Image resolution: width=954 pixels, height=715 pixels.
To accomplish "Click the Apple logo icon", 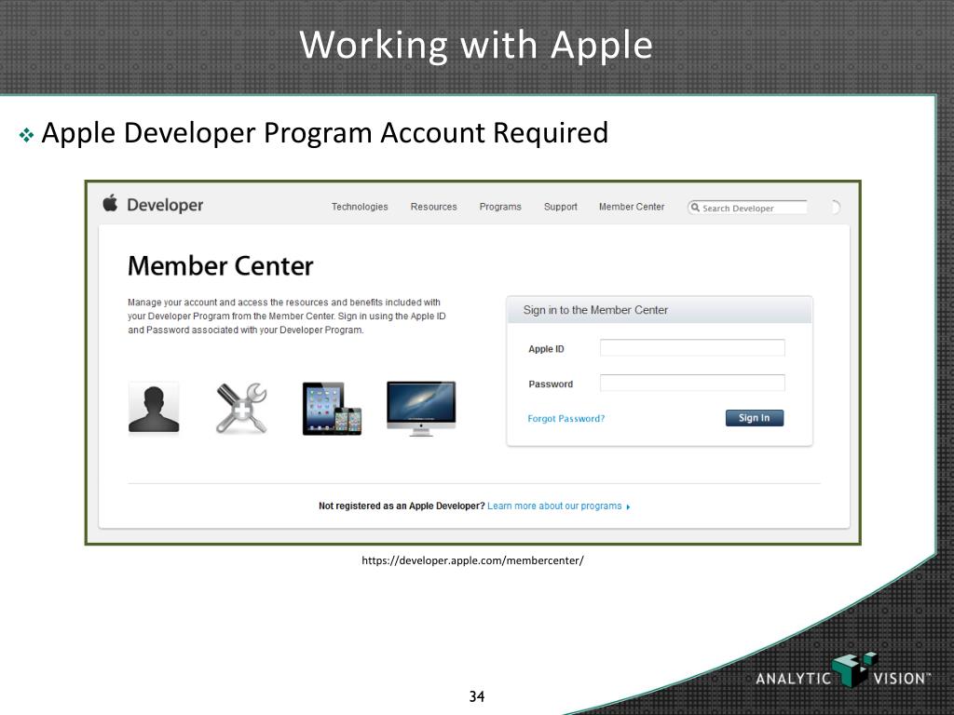I will coord(110,203).
